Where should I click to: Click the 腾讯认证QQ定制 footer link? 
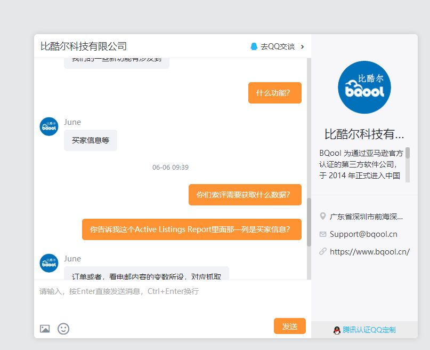[x=369, y=330]
